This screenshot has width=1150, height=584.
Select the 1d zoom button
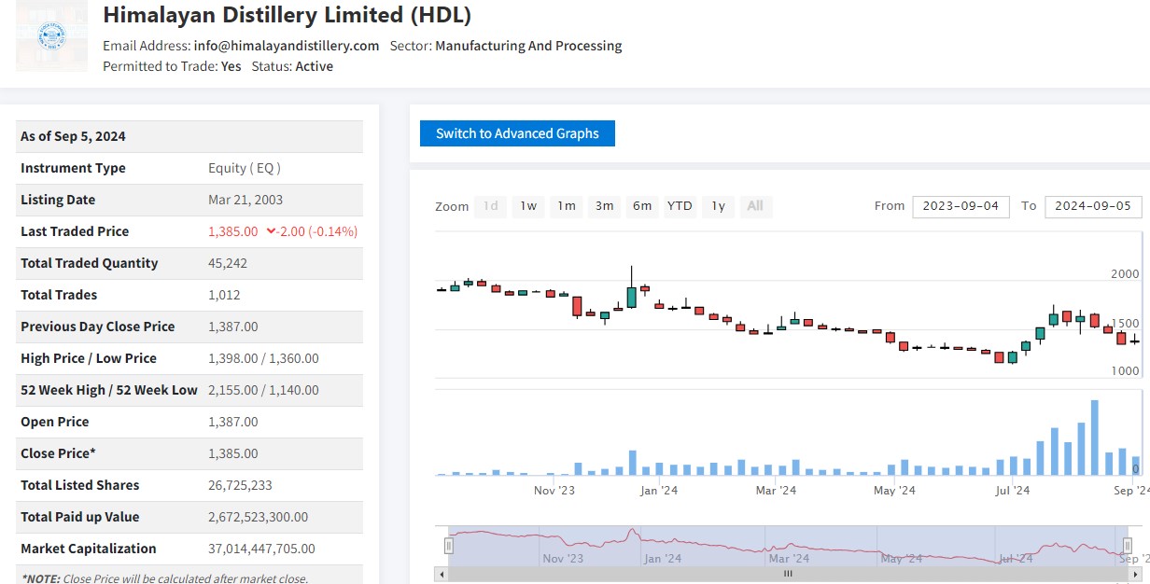tap(491, 206)
